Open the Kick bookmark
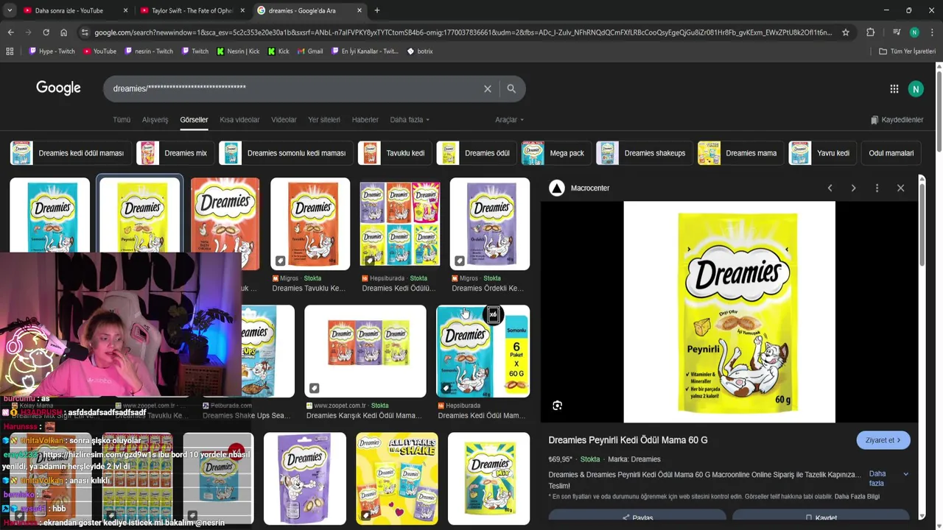 pos(278,52)
